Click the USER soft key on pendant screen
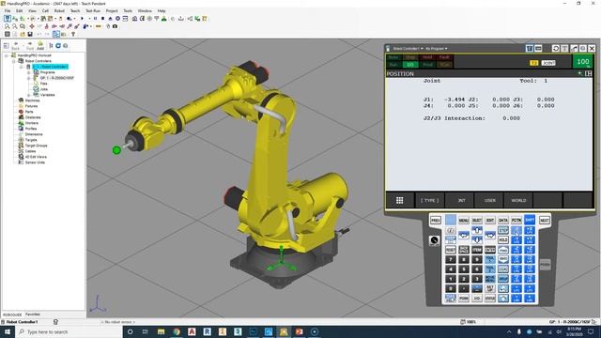The width and height of the screenshot is (601, 338). coord(490,200)
